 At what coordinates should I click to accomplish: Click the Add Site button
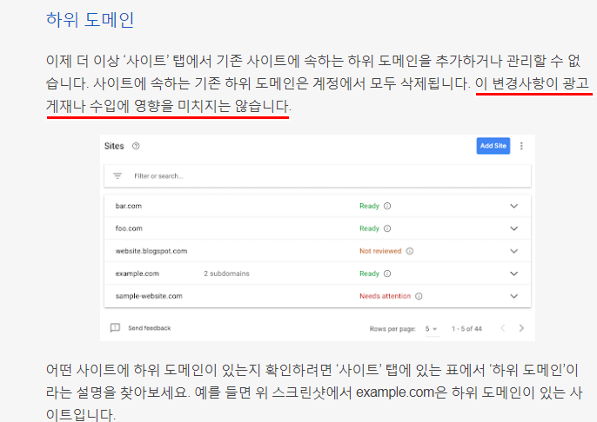493,146
